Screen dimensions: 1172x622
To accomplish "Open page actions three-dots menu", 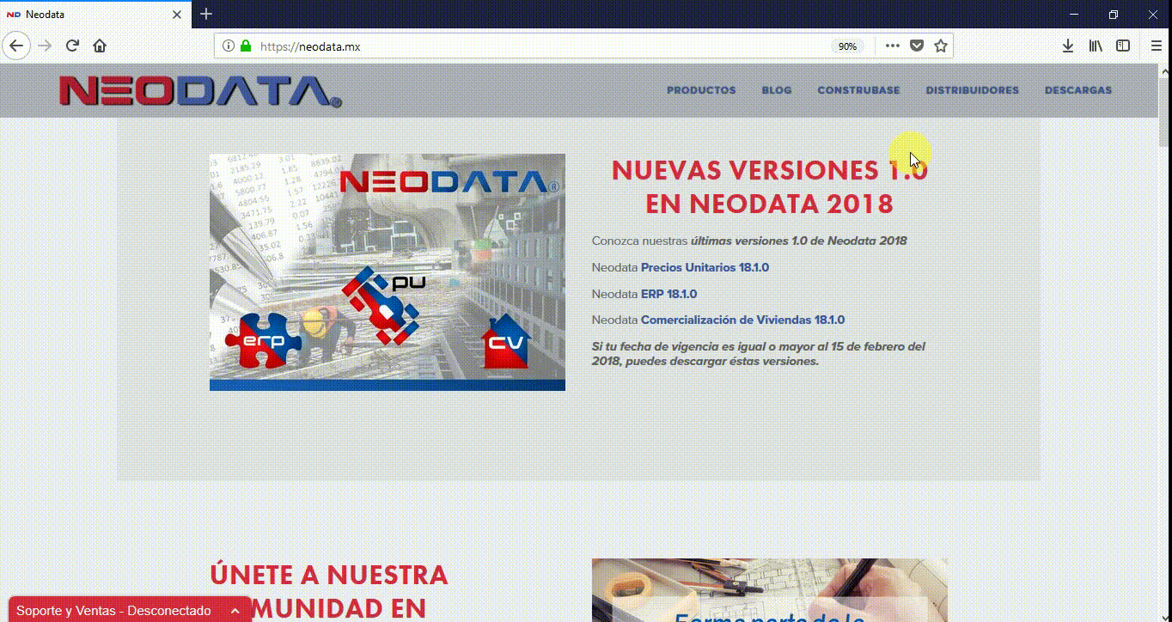I will [893, 46].
